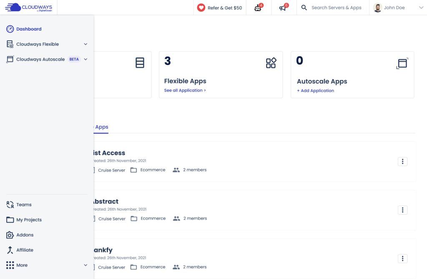Click '2 members' in 'bstract' row

[x=195, y=218]
